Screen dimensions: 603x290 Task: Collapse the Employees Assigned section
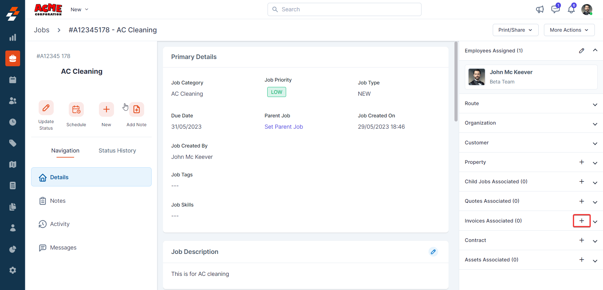pos(595,50)
